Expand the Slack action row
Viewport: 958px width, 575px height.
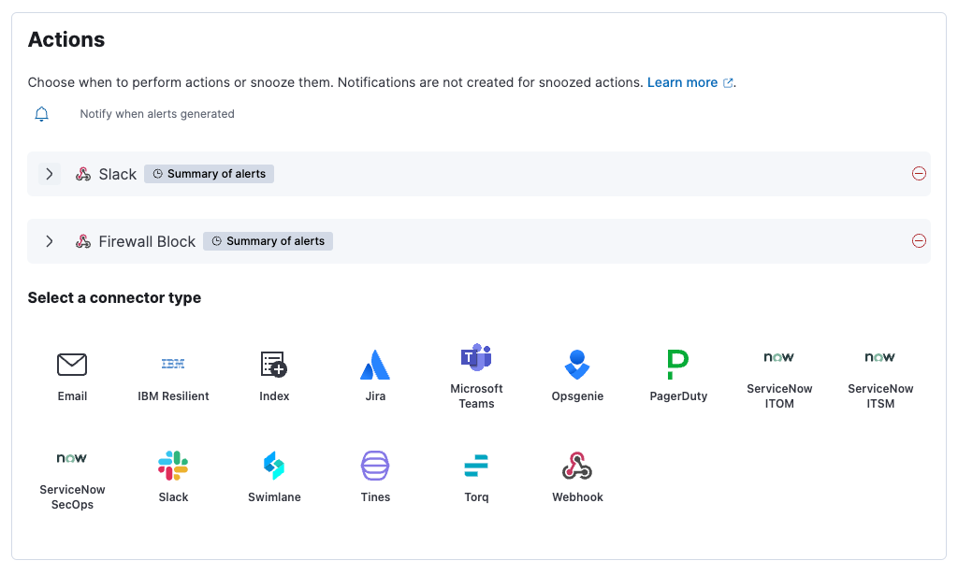pyautogui.click(x=50, y=174)
